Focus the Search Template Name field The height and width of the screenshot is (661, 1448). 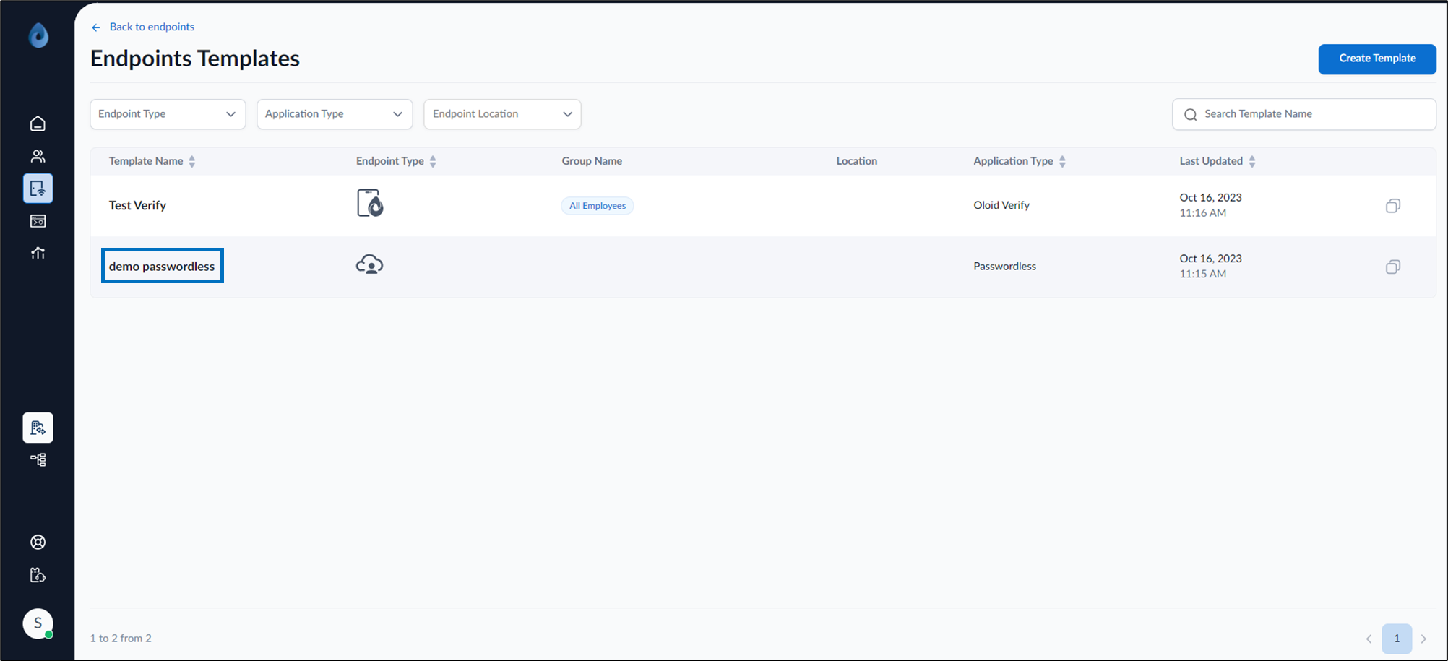1303,114
